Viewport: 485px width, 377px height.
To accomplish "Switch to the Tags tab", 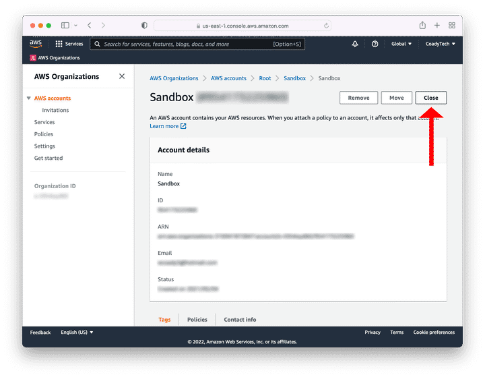I will [x=164, y=320].
